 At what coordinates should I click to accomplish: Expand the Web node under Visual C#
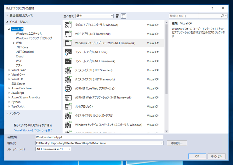pos(14,43)
